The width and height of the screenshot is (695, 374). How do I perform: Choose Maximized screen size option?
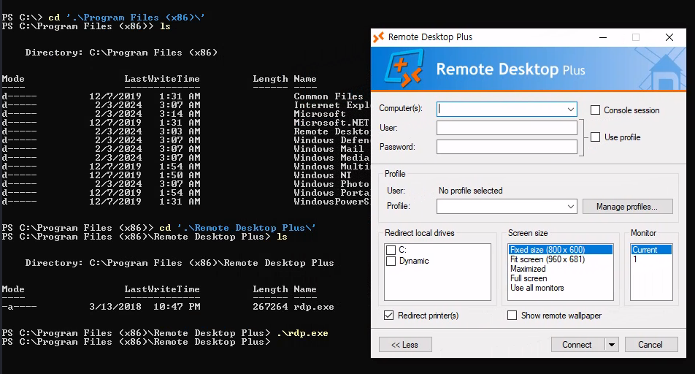[528, 269]
